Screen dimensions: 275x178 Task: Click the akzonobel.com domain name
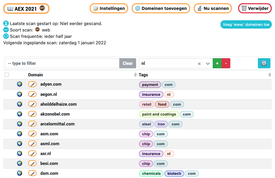[x=55, y=114]
